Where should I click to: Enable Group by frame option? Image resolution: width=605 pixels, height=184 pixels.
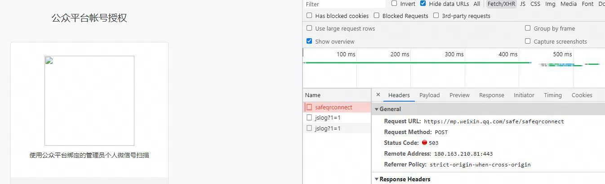(528, 28)
